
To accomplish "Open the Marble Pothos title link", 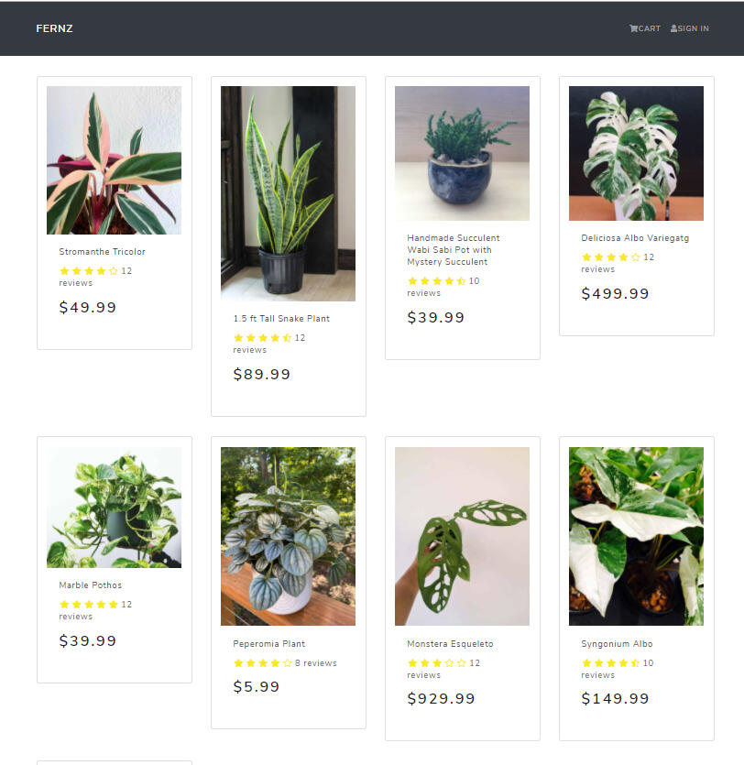I will coord(91,585).
